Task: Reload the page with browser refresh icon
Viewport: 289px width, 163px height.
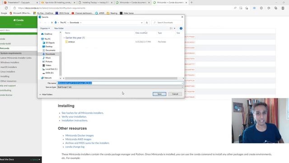Action: (6, 8)
